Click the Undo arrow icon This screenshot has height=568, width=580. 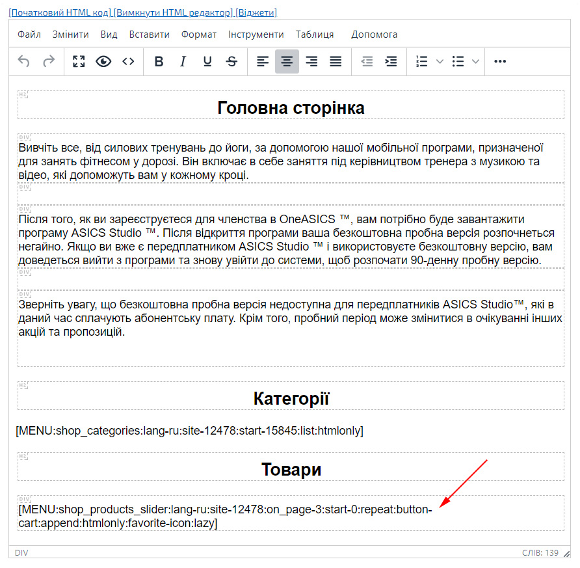click(x=24, y=61)
